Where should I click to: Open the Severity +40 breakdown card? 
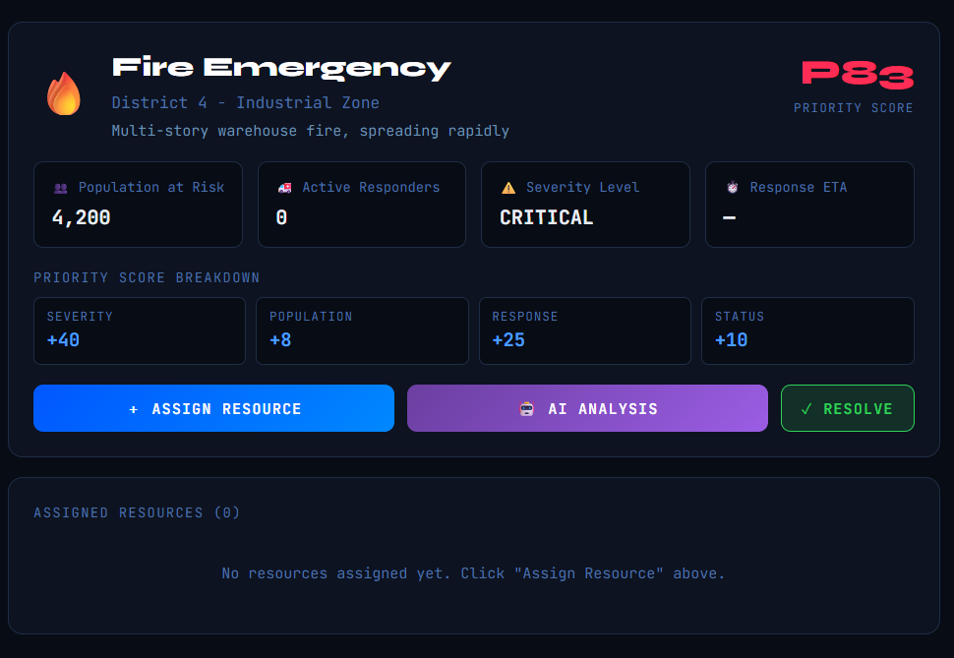(x=139, y=330)
